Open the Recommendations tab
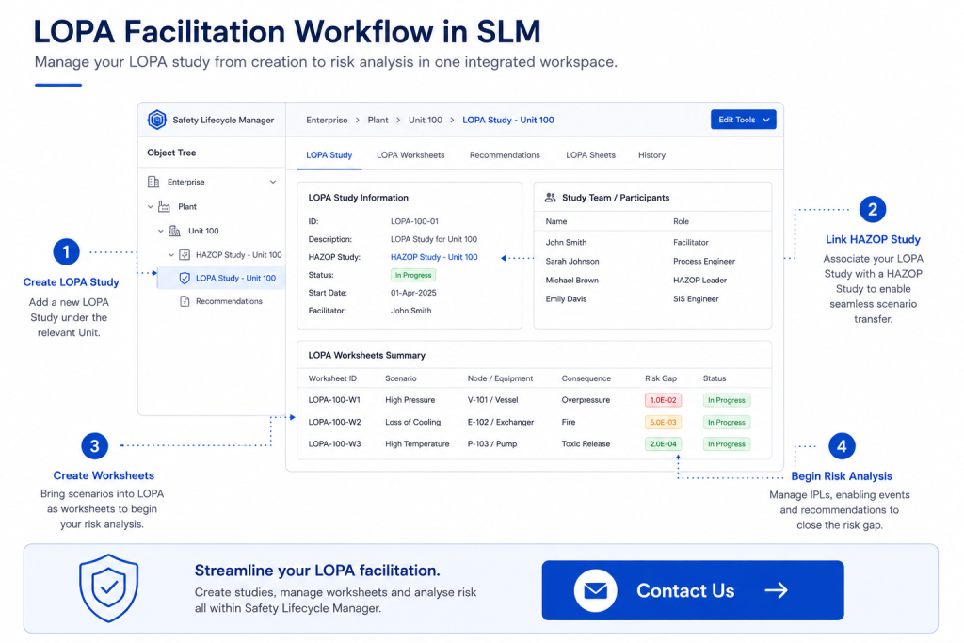This screenshot has width=964, height=643. (505, 155)
